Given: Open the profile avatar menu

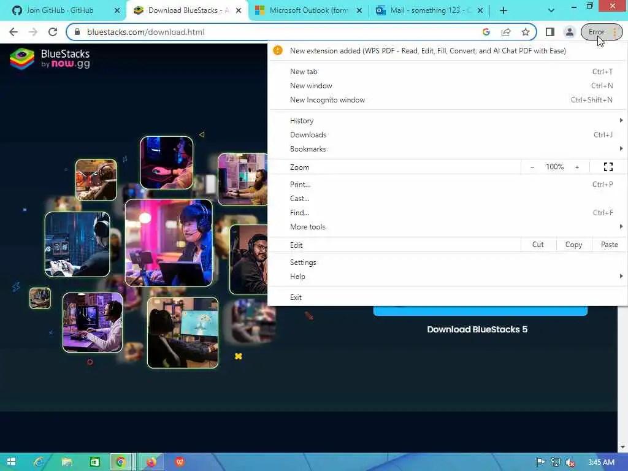Looking at the screenshot, I should point(570,32).
